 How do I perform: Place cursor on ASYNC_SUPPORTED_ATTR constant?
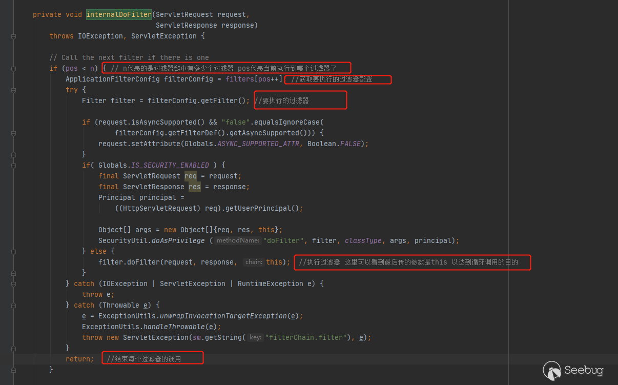pos(258,144)
